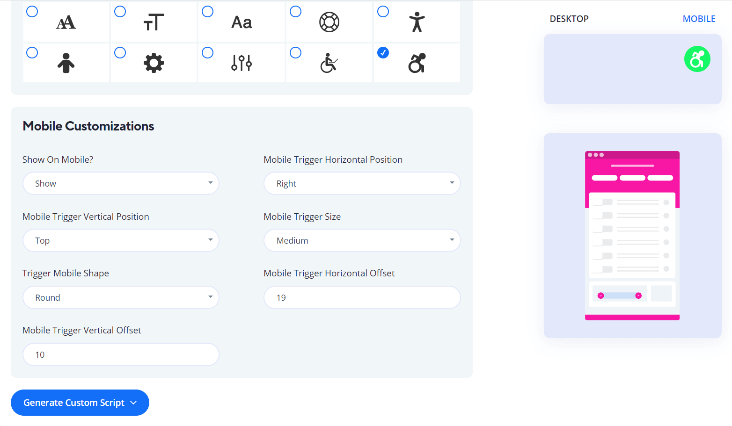The image size is (732, 426).
Task: Expand Mobile Trigger Horizontal Position dropdown
Action: point(362,184)
